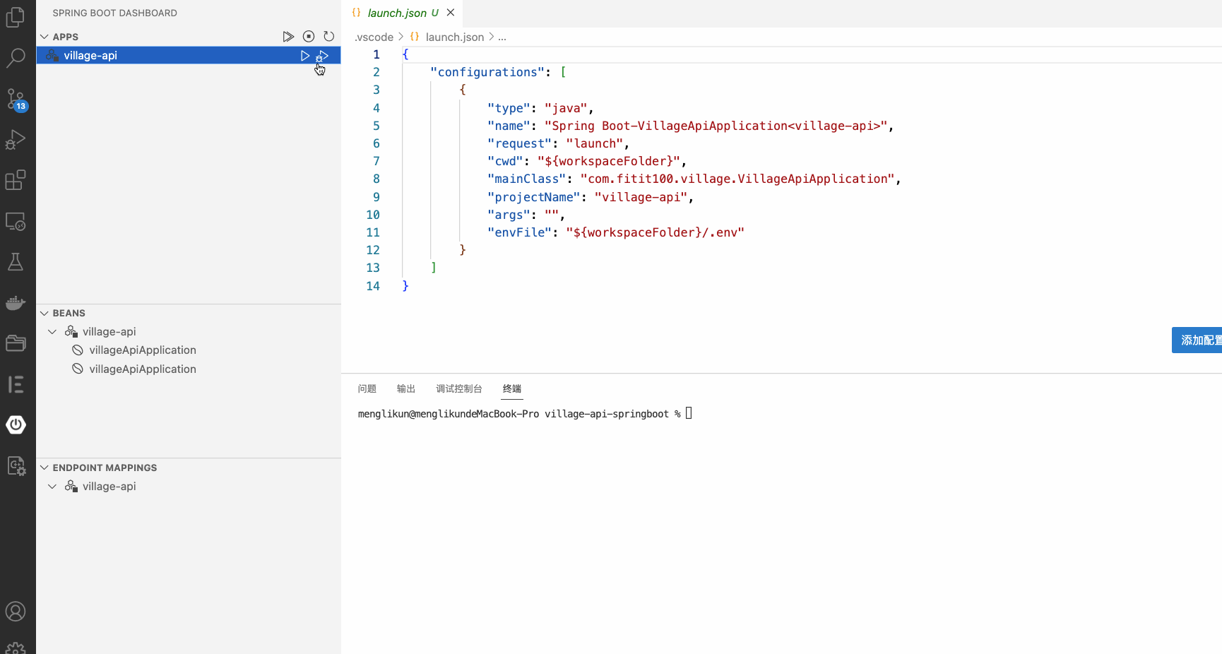Open the Testing flask icon
The height and width of the screenshot is (654, 1222).
click(x=16, y=262)
